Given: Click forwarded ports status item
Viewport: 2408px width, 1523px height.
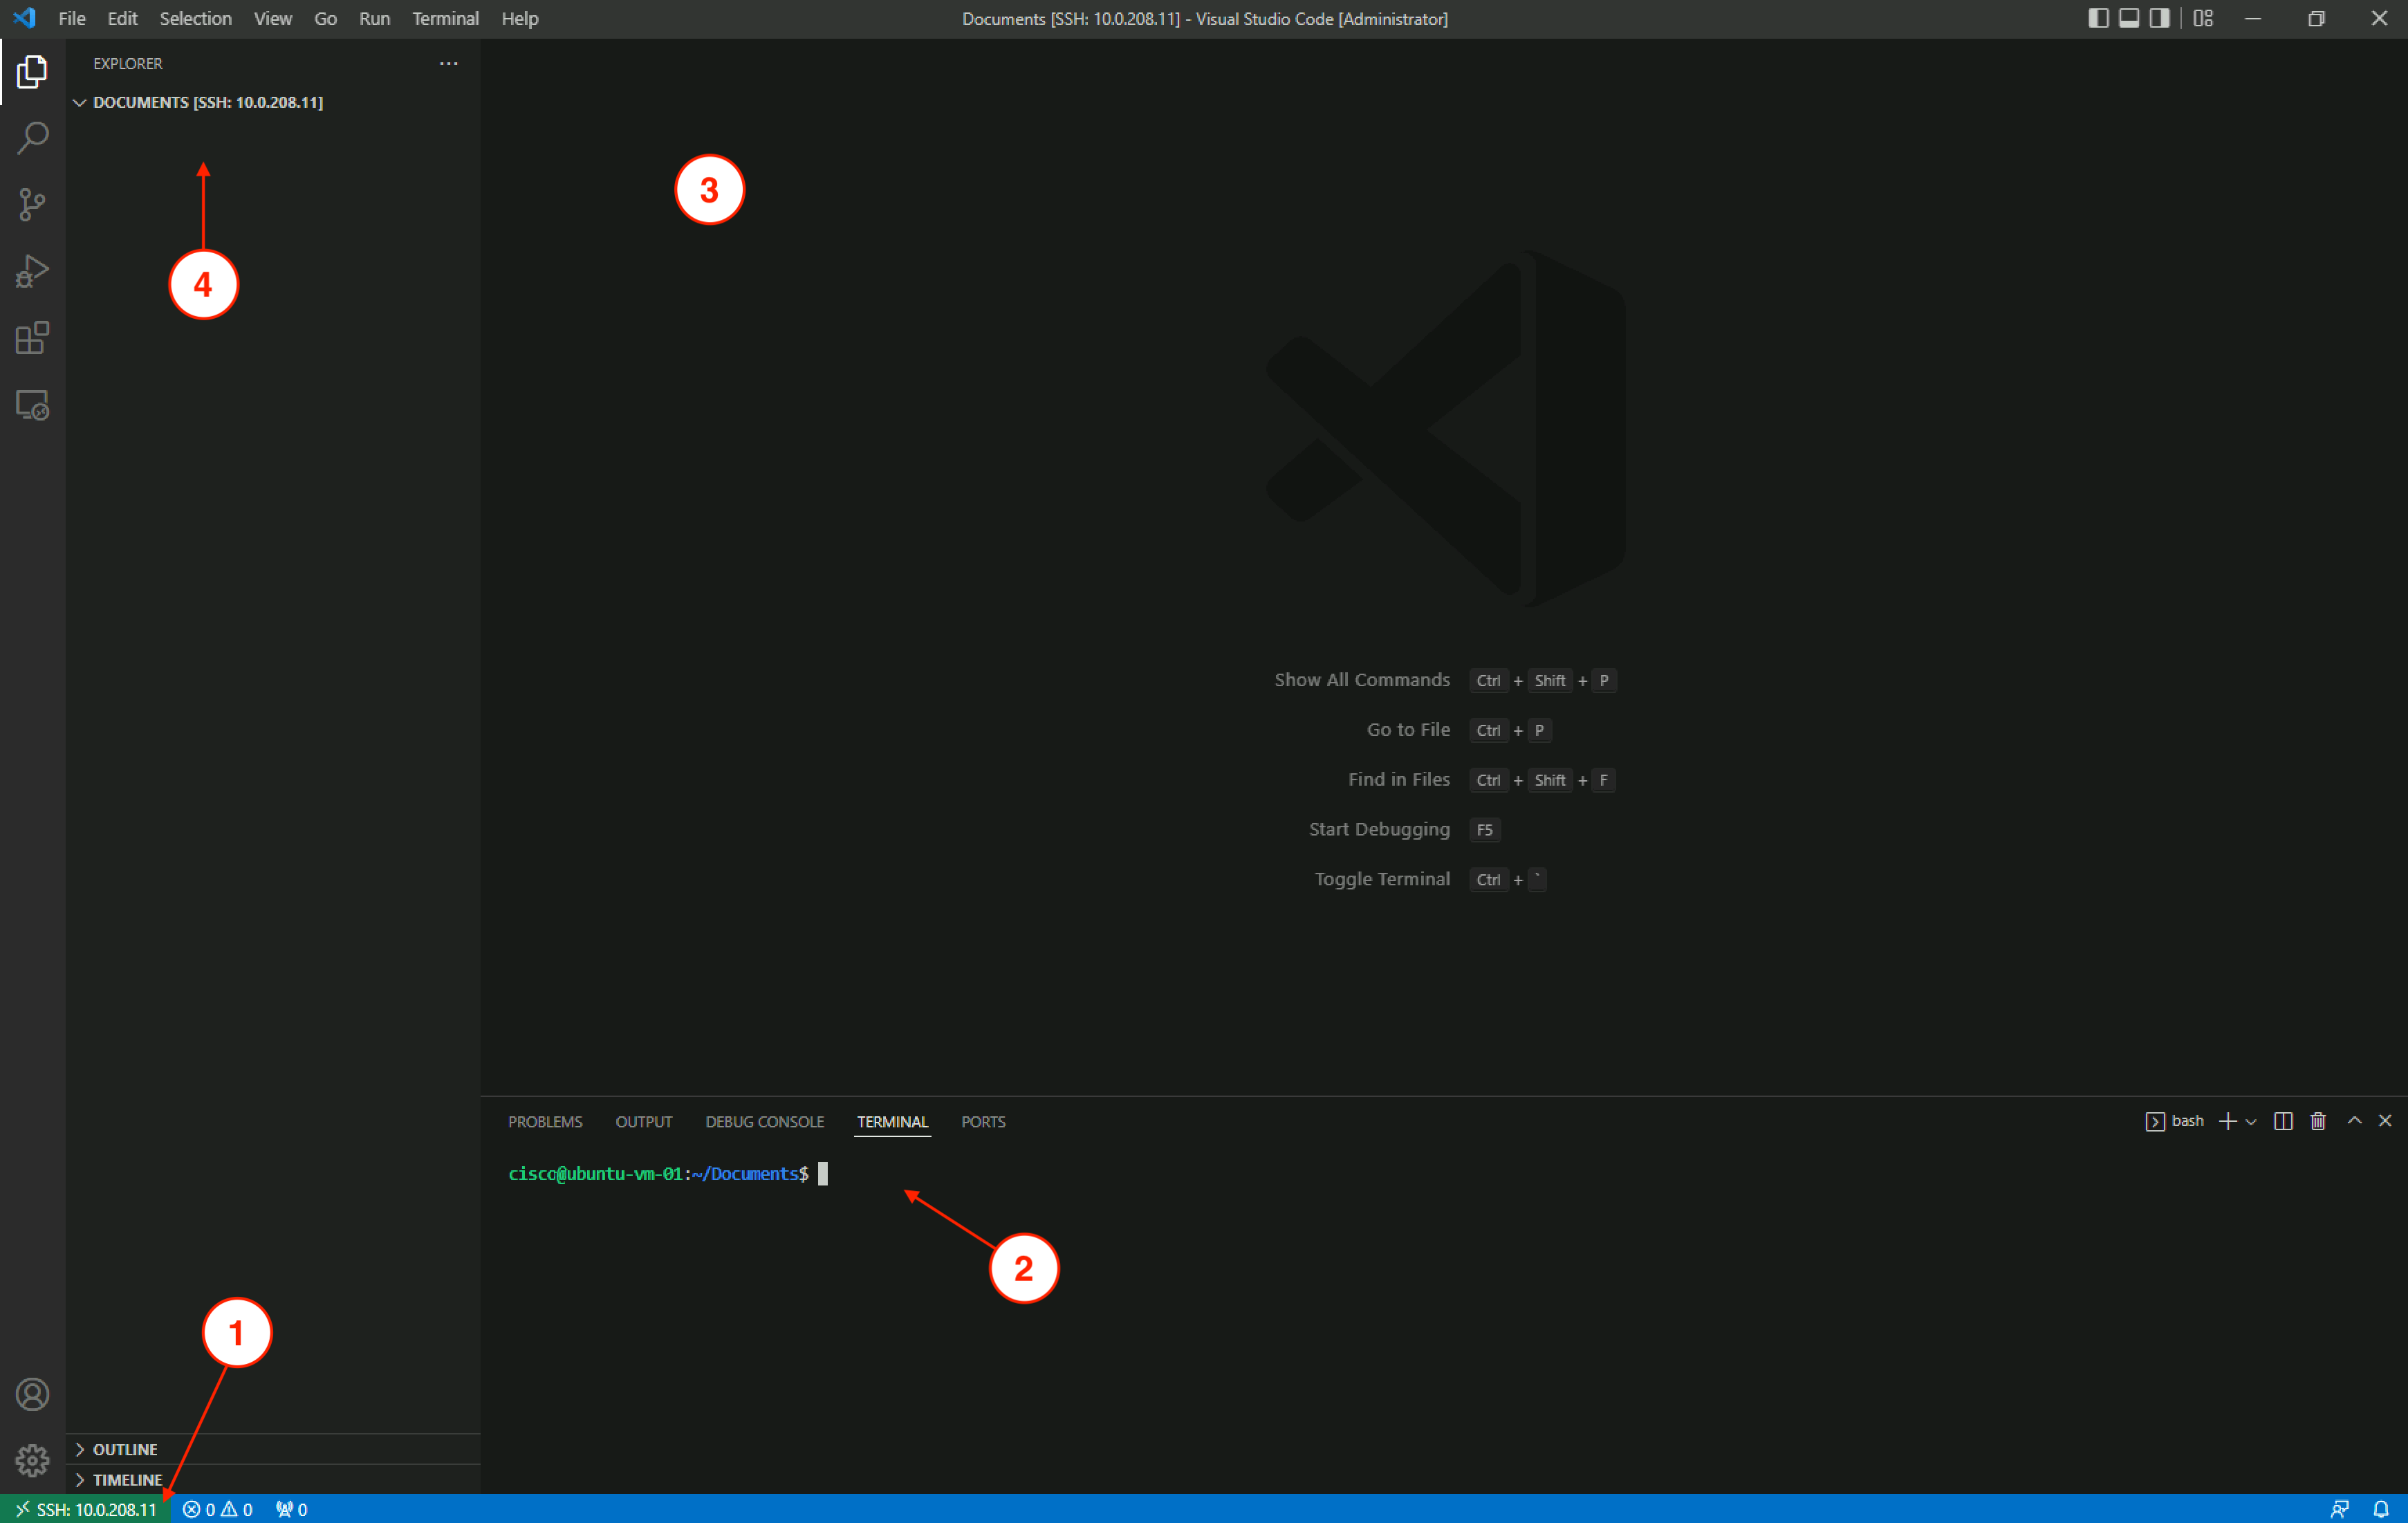Looking at the screenshot, I should [291, 1509].
